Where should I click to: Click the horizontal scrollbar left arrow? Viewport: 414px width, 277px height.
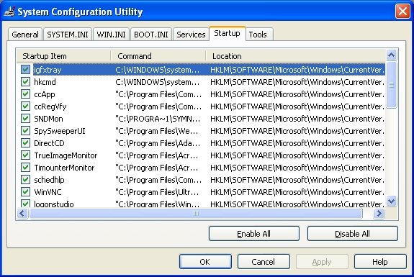[x=22, y=213]
